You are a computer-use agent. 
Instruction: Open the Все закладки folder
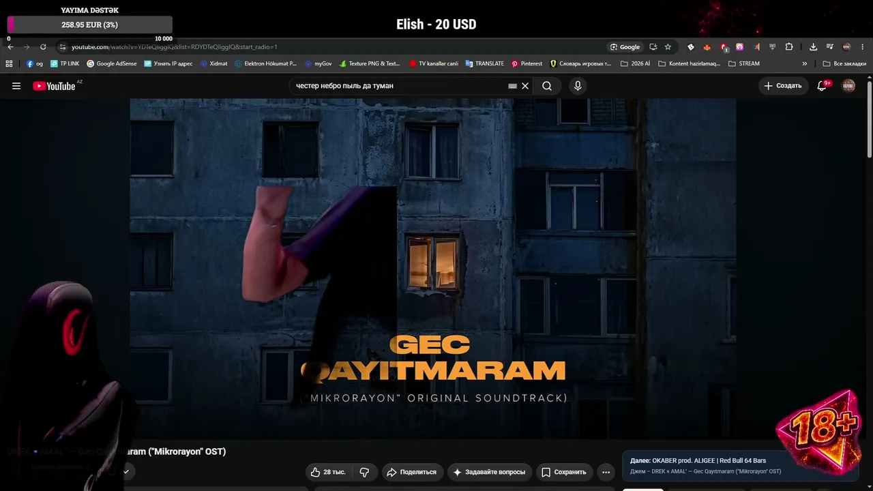pos(844,63)
